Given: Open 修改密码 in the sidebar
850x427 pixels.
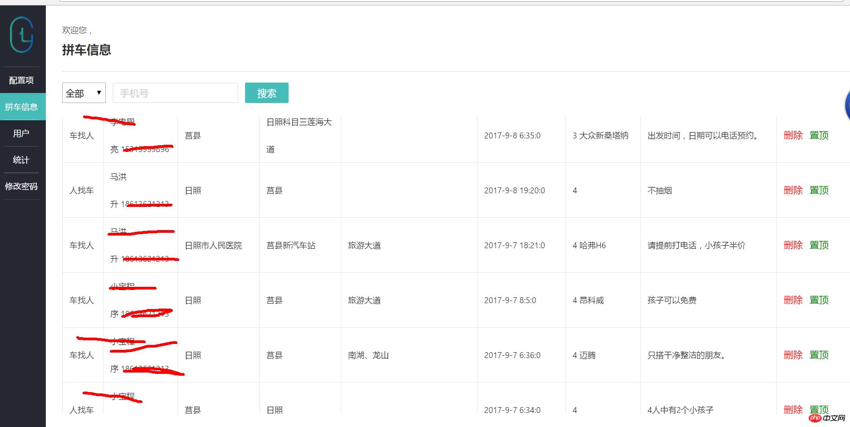Looking at the screenshot, I should pos(21,186).
